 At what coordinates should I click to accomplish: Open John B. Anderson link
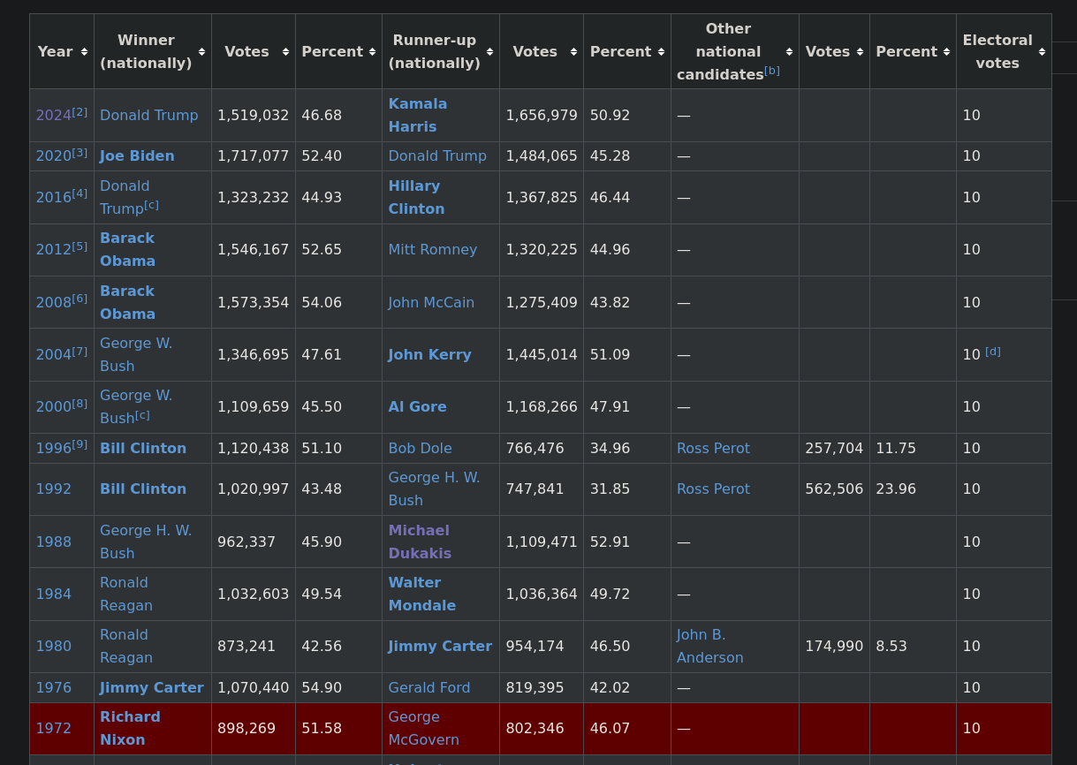[710, 647]
